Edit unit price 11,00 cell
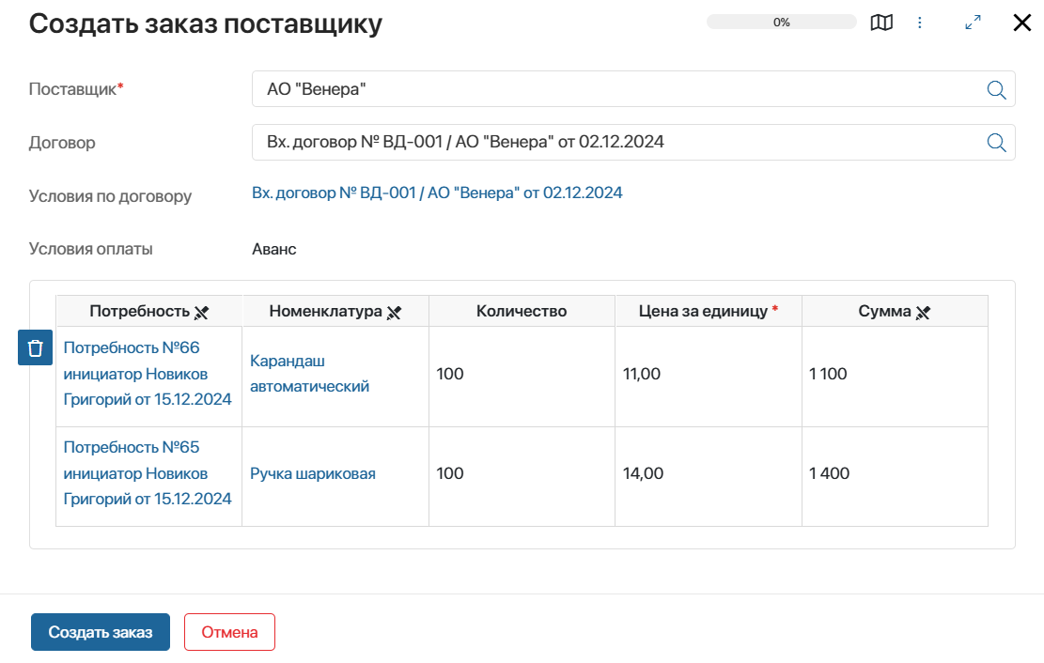Screen dimensions: 1044x663 point(709,376)
